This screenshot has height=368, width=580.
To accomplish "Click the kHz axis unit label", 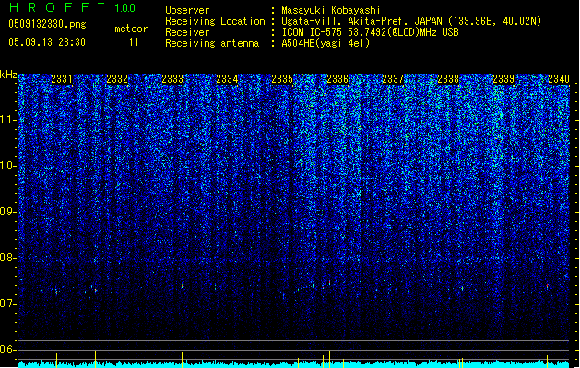I will (8, 75).
